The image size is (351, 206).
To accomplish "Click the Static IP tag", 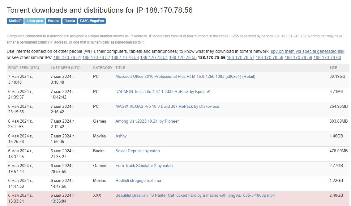I will [15, 21].
